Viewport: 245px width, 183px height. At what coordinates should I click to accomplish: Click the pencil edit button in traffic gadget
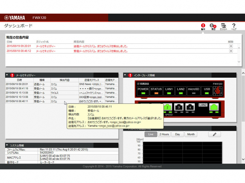coord(215,134)
